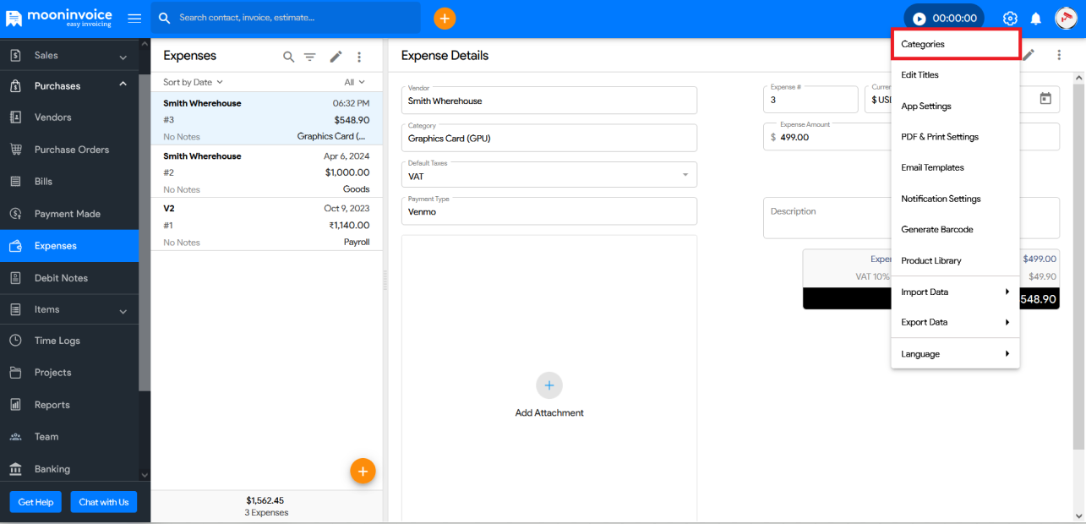Click the Chat with Us button

pos(104,502)
